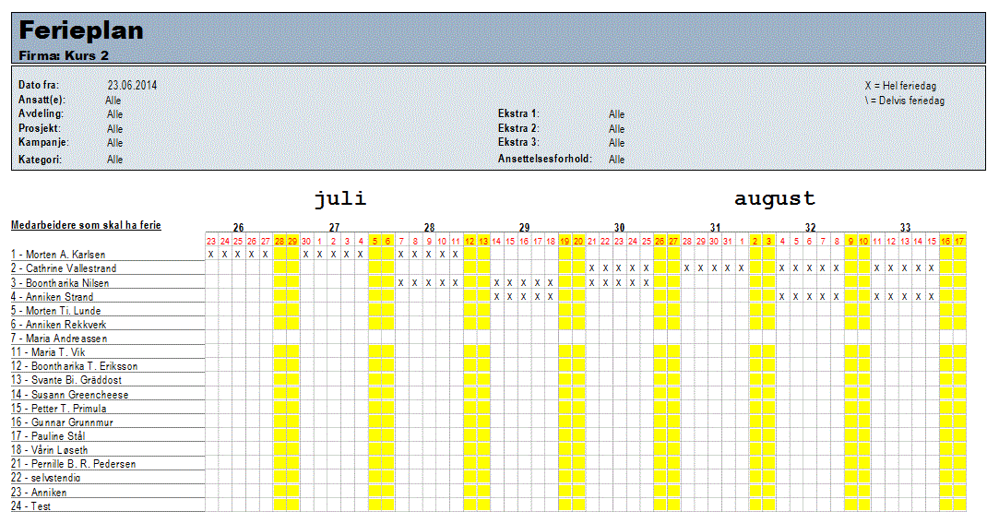Click the week 31 header over the dates

(716, 228)
